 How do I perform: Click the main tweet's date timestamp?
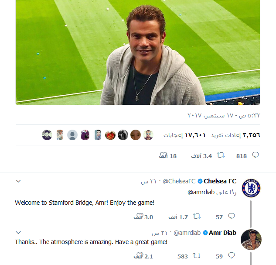click(224, 116)
